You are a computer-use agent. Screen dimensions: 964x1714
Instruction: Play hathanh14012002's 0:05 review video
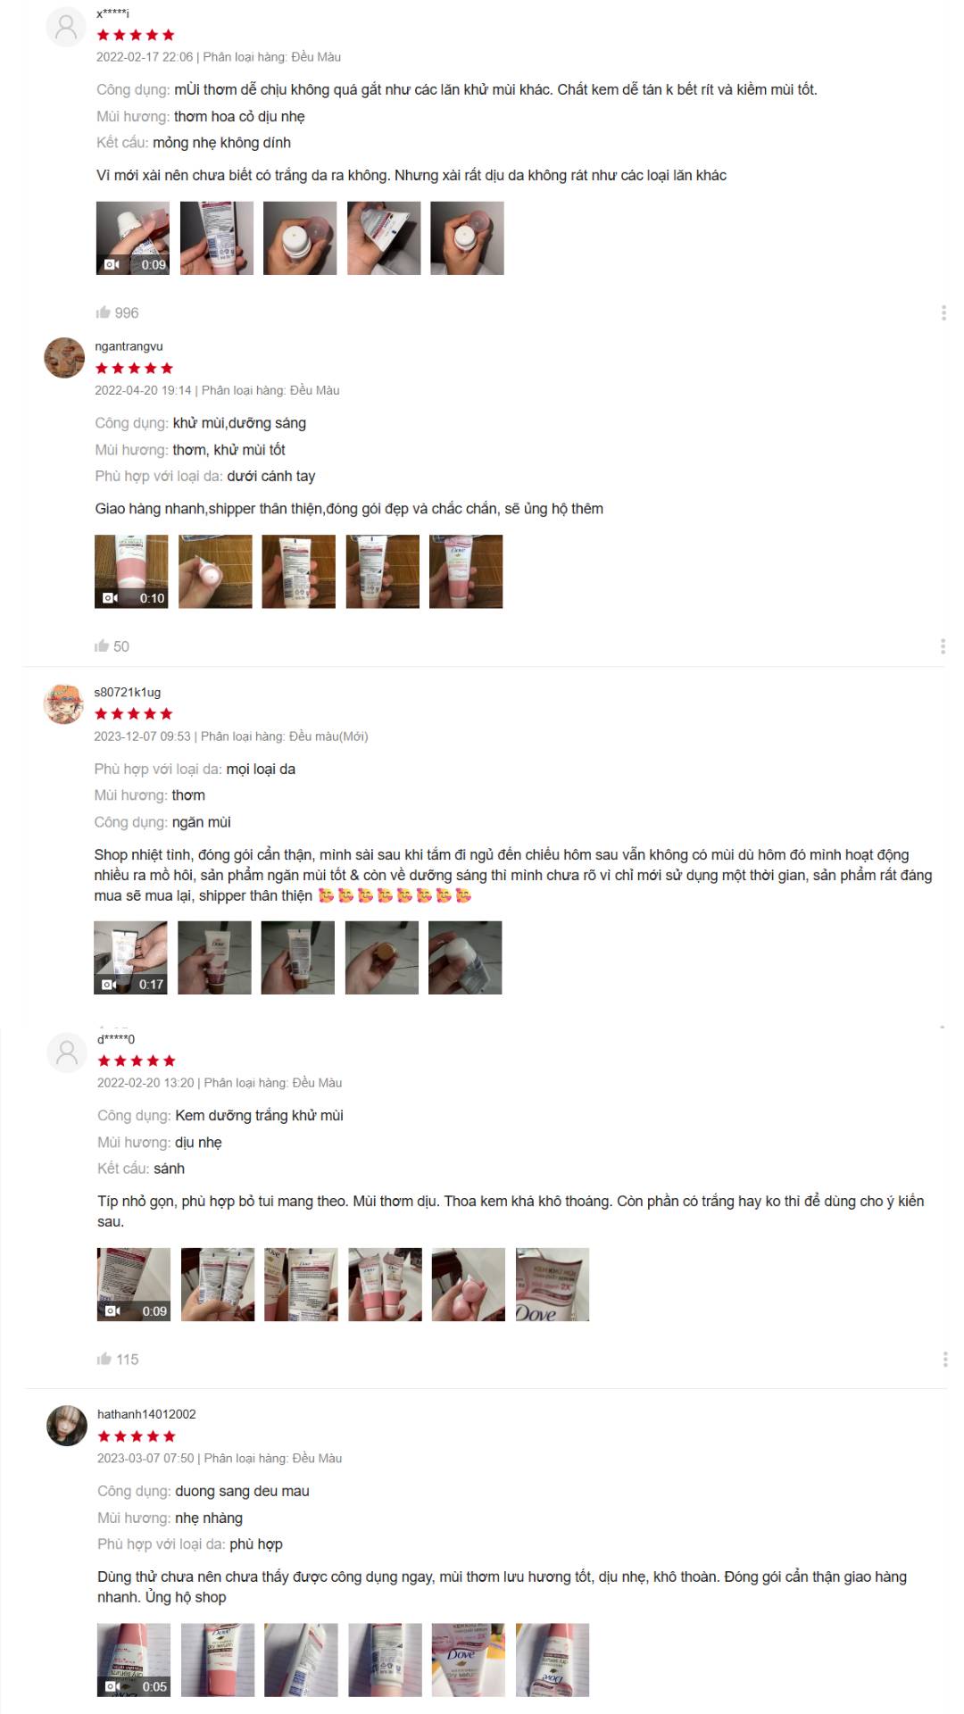click(134, 1660)
